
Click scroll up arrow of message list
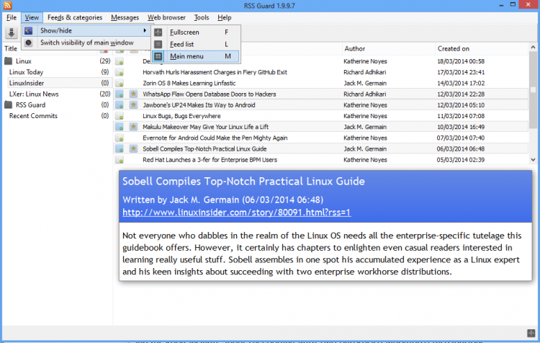coord(533,48)
